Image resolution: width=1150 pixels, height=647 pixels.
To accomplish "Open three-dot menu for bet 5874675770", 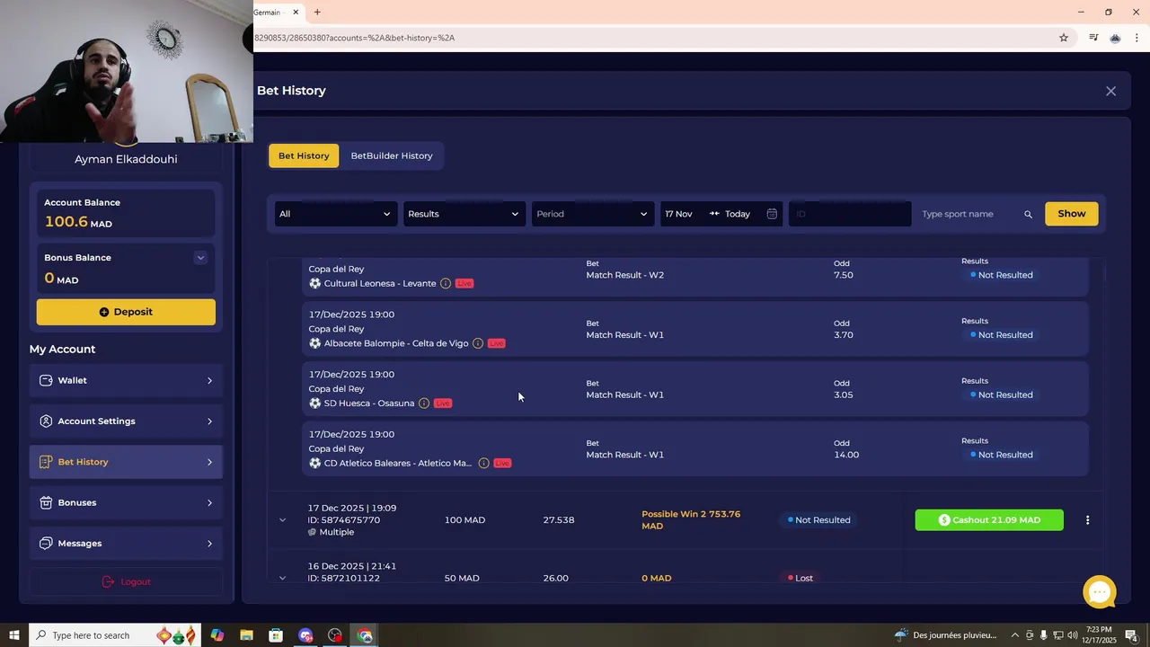I will click(x=1087, y=520).
